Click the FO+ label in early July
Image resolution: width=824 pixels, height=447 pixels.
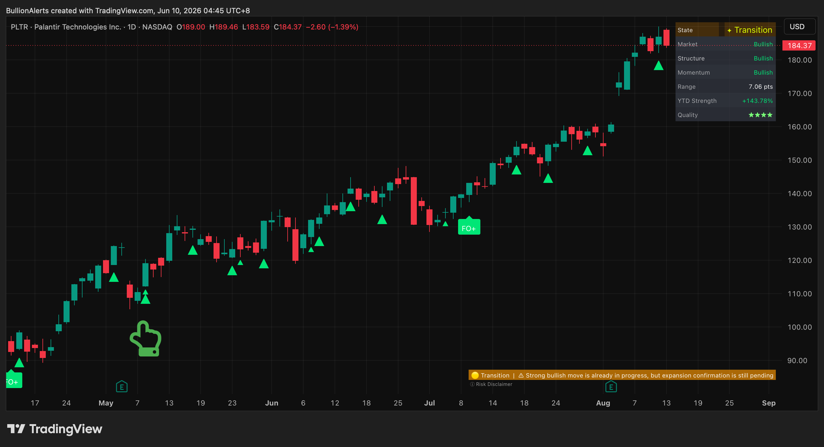click(x=469, y=227)
